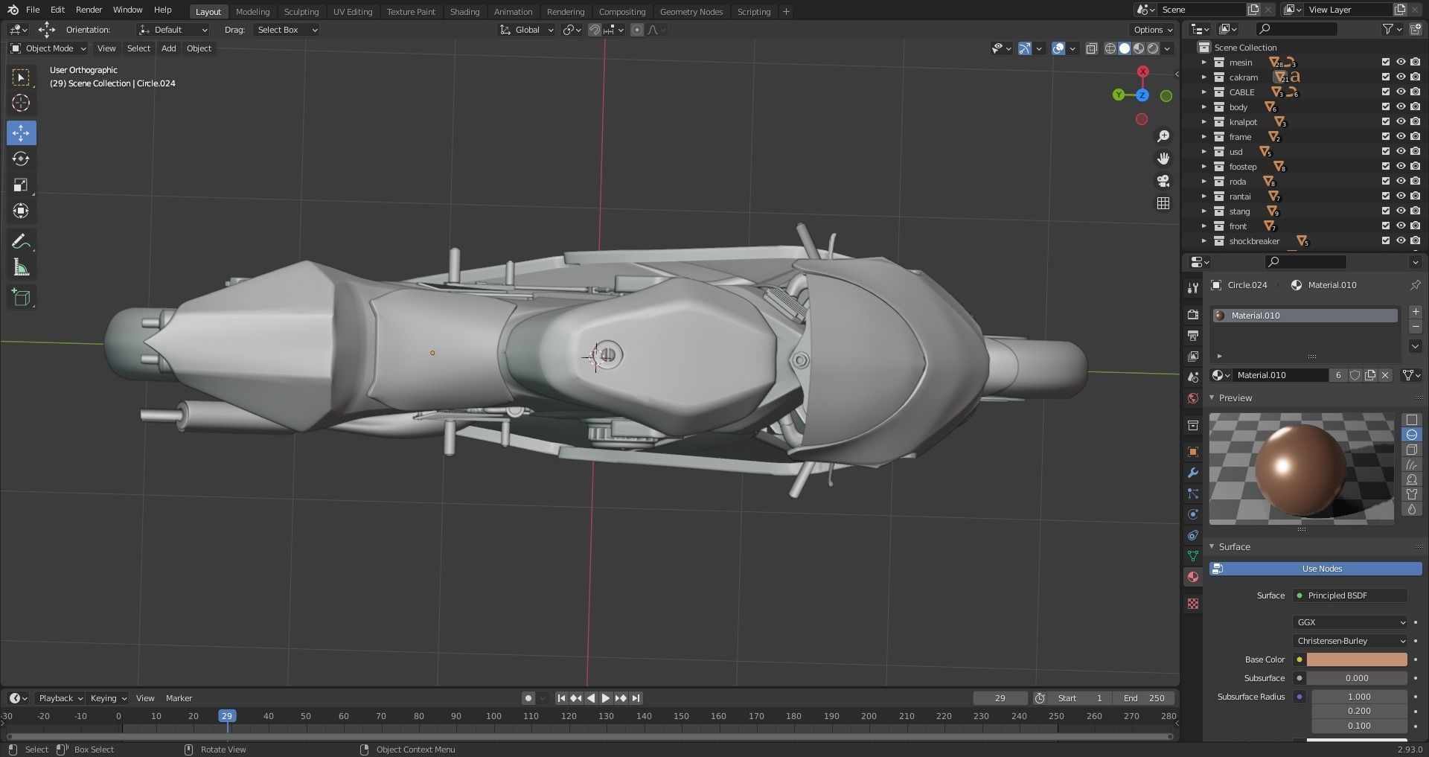Toggle X-ray display in viewport
Viewport: 1429px width, 757px height.
pos(1091,48)
